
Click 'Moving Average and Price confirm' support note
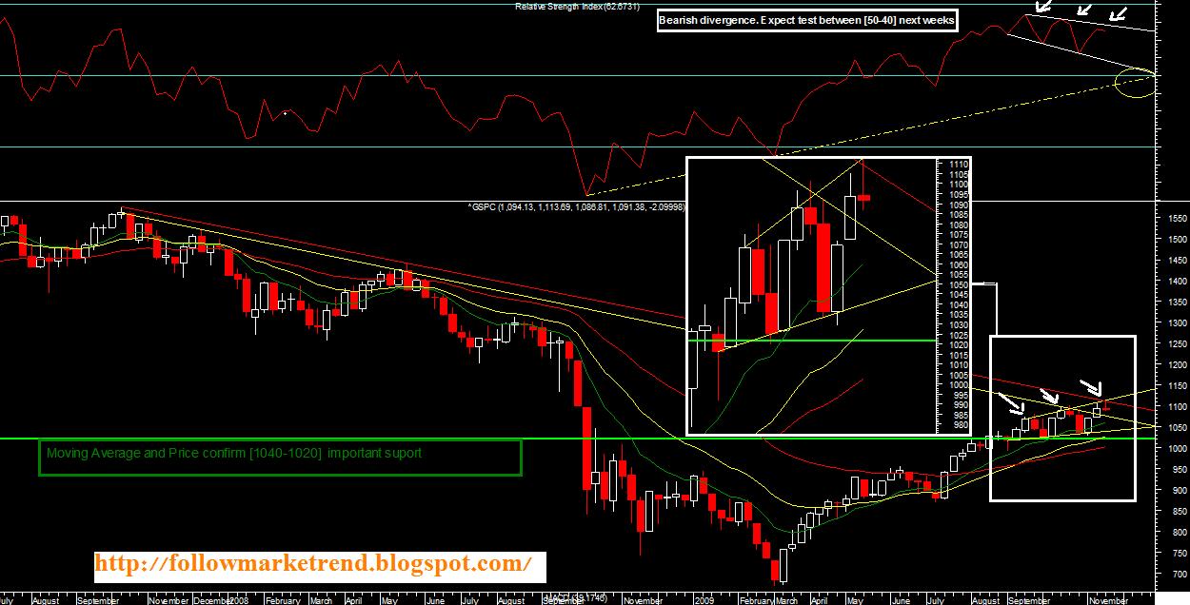(x=233, y=454)
